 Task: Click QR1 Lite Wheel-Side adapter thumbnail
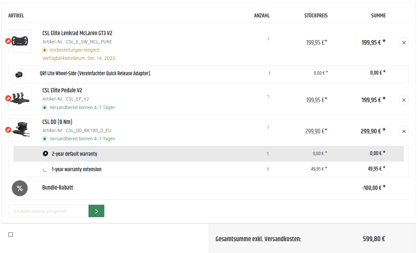[19, 74]
